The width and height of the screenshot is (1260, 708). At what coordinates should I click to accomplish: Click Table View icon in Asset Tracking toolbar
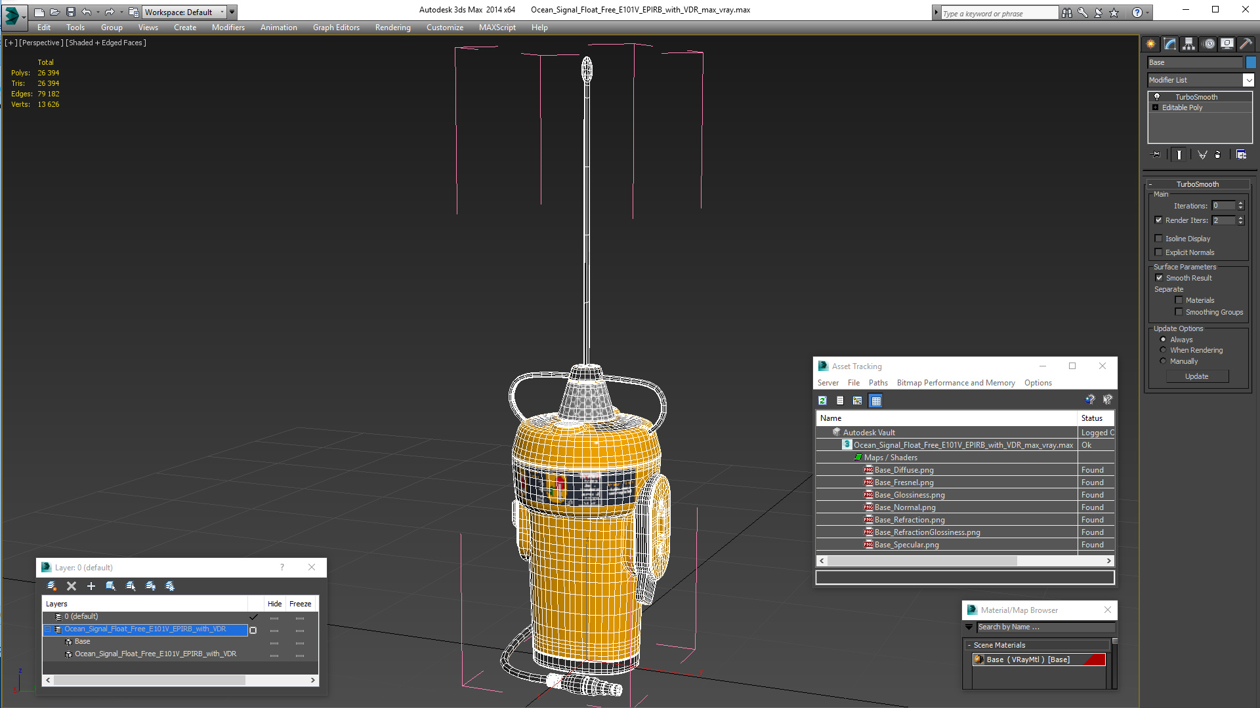[876, 401]
